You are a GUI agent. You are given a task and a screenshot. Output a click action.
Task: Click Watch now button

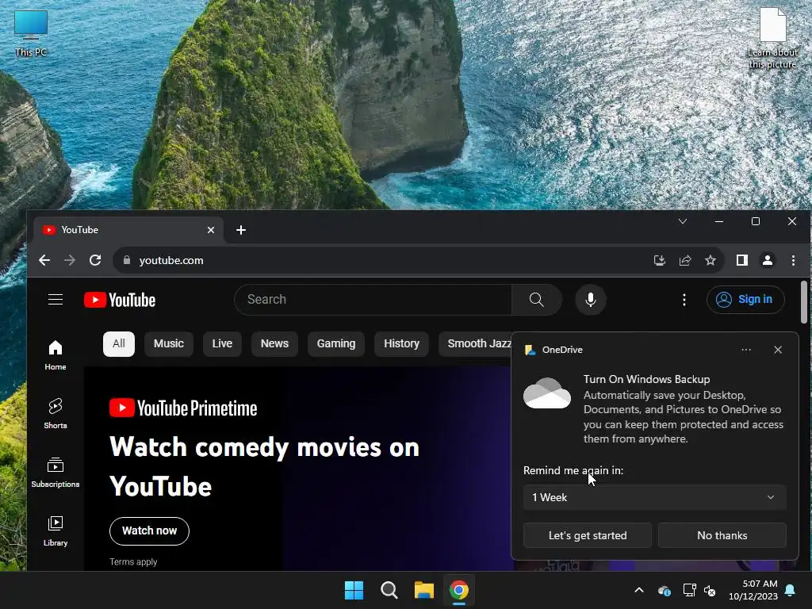[x=149, y=530]
